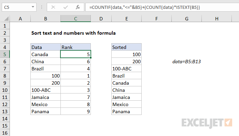Image resolution: width=239 pixels, height=136 pixels.
Task: Select the '100' cell in Data column
Action: point(45,76)
